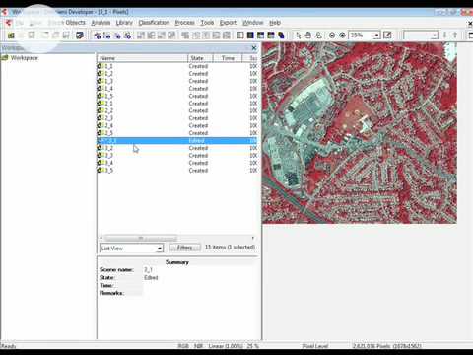Viewport: 473px width, 355px height.
Task: Select project 2_2 in the list
Action: [x=176, y=110]
